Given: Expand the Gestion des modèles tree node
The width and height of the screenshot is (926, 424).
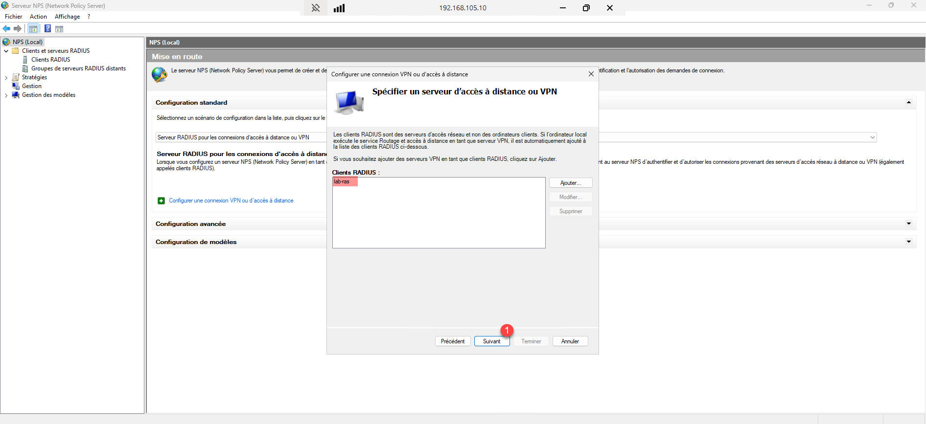Looking at the screenshot, I should (6, 95).
